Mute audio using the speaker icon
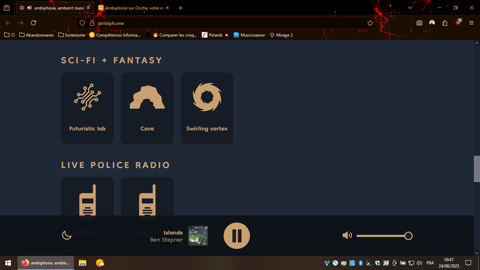This screenshot has height=270, width=480. (x=347, y=235)
